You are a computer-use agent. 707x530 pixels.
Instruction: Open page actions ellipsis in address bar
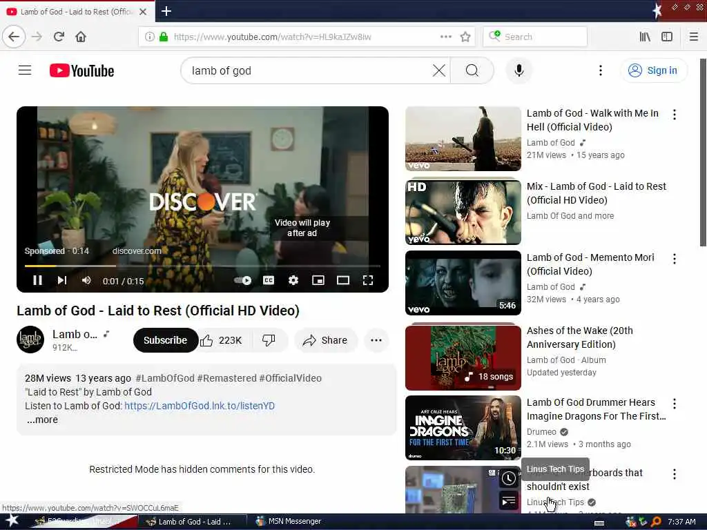pos(445,37)
